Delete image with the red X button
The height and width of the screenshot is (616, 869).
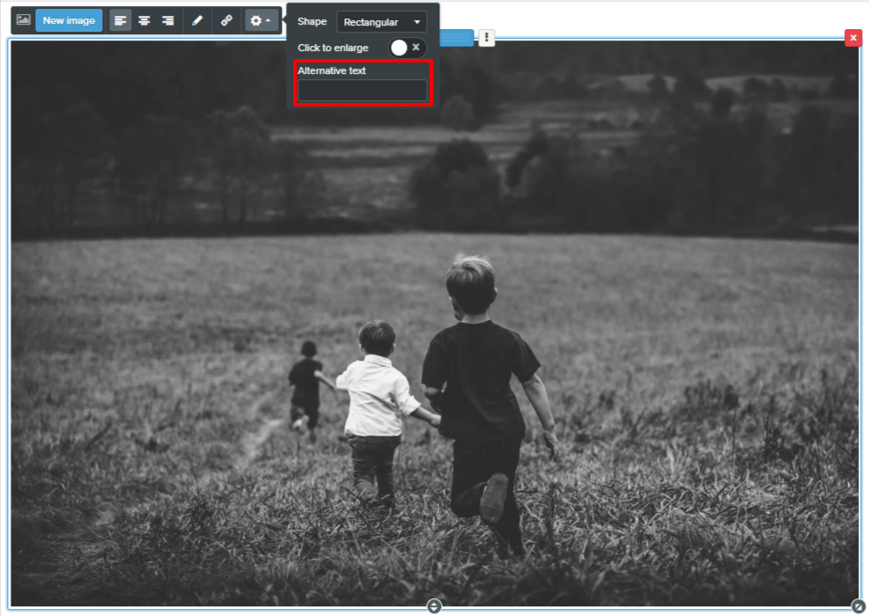(x=852, y=38)
